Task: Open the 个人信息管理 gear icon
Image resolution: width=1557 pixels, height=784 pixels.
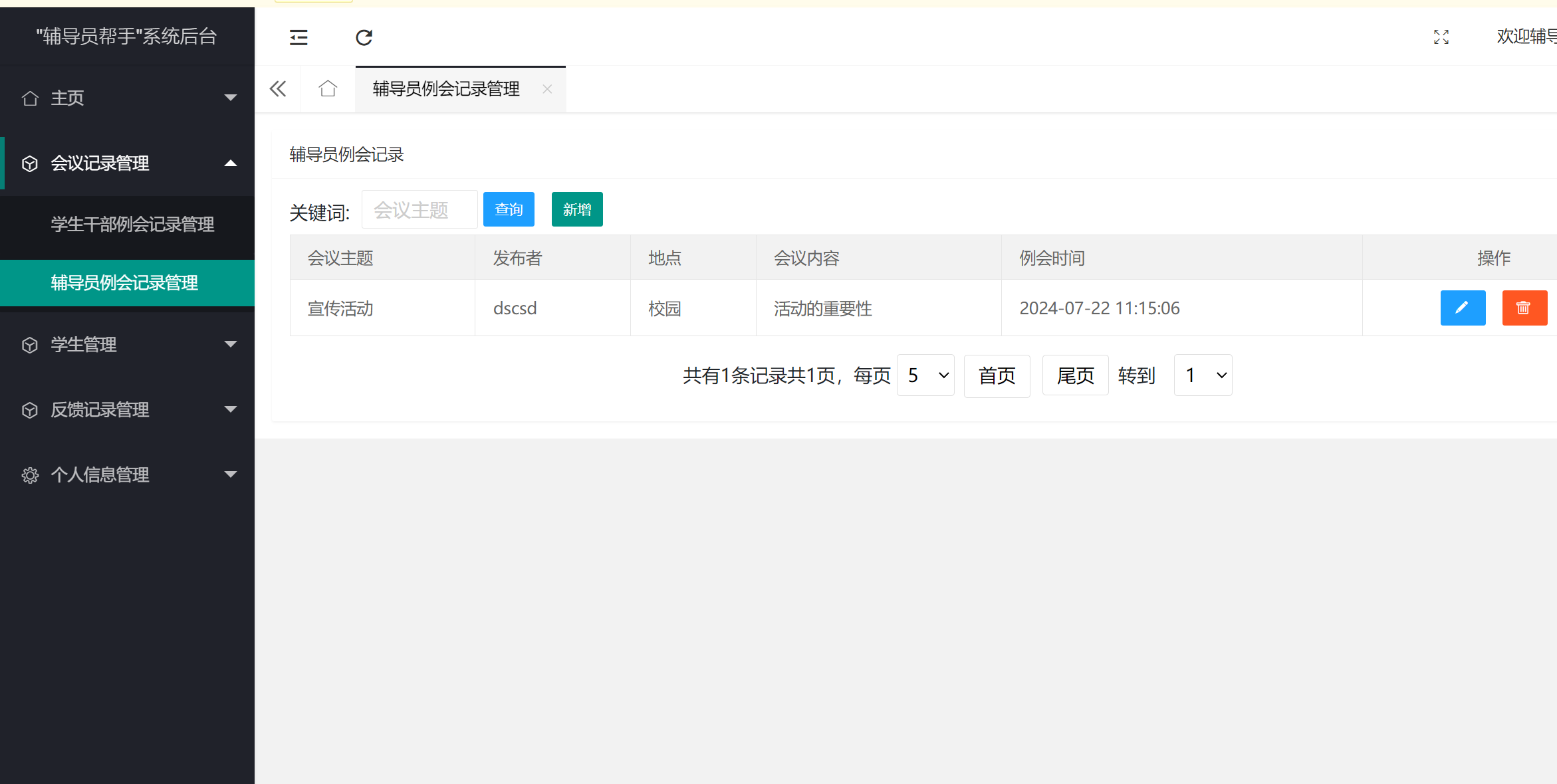Action: pyautogui.click(x=30, y=474)
